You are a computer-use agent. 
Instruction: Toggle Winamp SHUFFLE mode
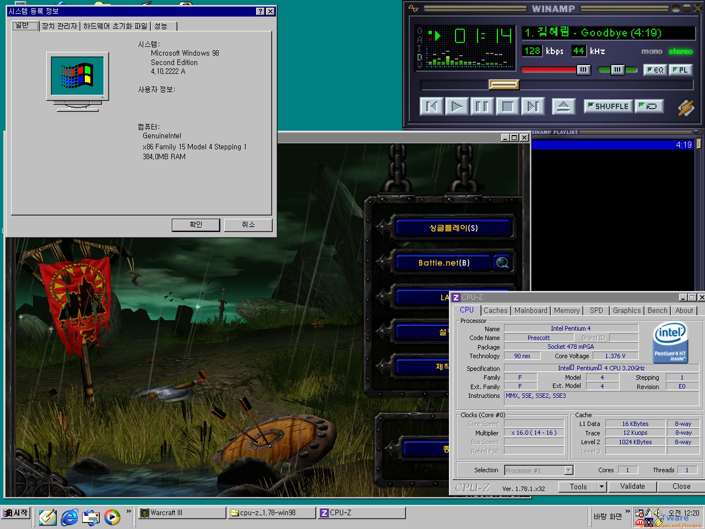[608, 106]
